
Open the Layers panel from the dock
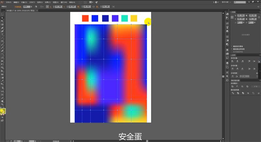click(227, 63)
